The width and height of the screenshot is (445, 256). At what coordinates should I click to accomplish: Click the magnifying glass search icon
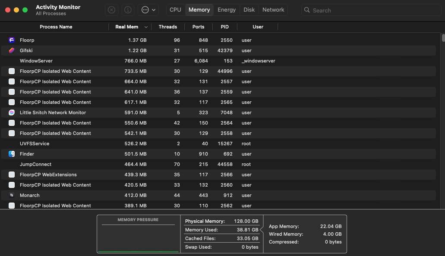[x=307, y=10]
